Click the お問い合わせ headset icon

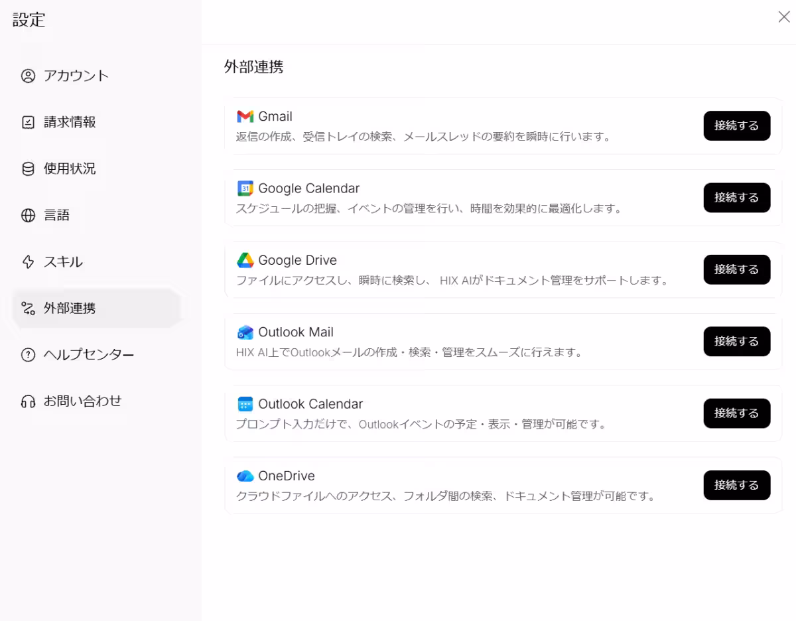pyautogui.click(x=28, y=401)
